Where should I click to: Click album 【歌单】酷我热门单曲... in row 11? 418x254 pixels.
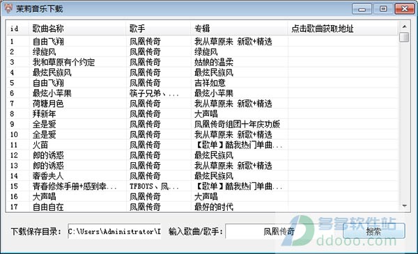(x=238, y=145)
